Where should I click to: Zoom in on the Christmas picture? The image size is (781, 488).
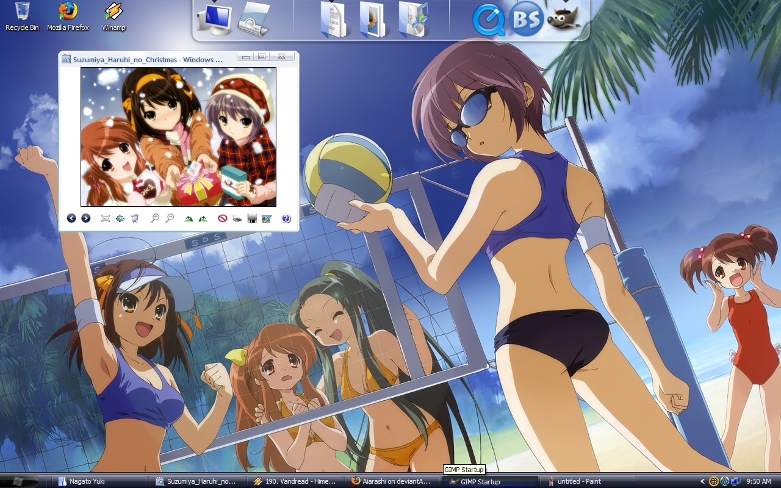pos(155,218)
